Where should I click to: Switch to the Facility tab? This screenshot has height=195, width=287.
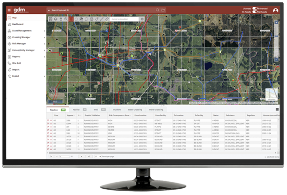tap(77, 110)
